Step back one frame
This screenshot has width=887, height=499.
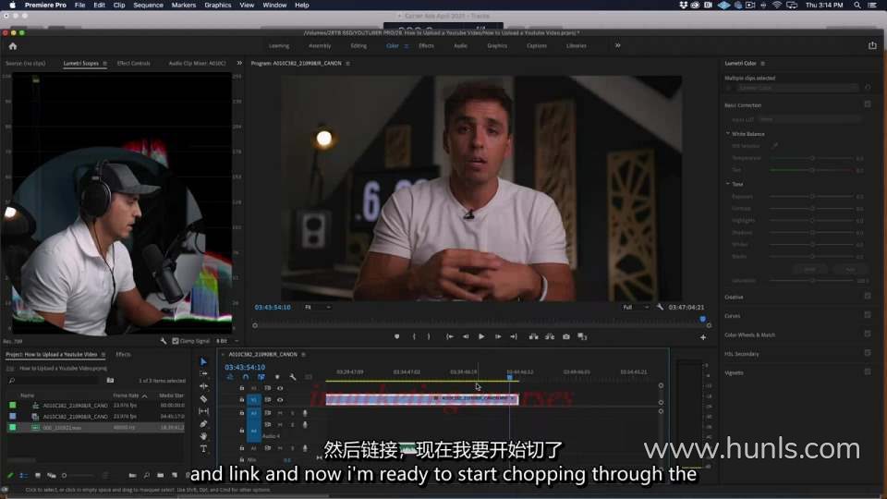pyautogui.click(x=466, y=336)
